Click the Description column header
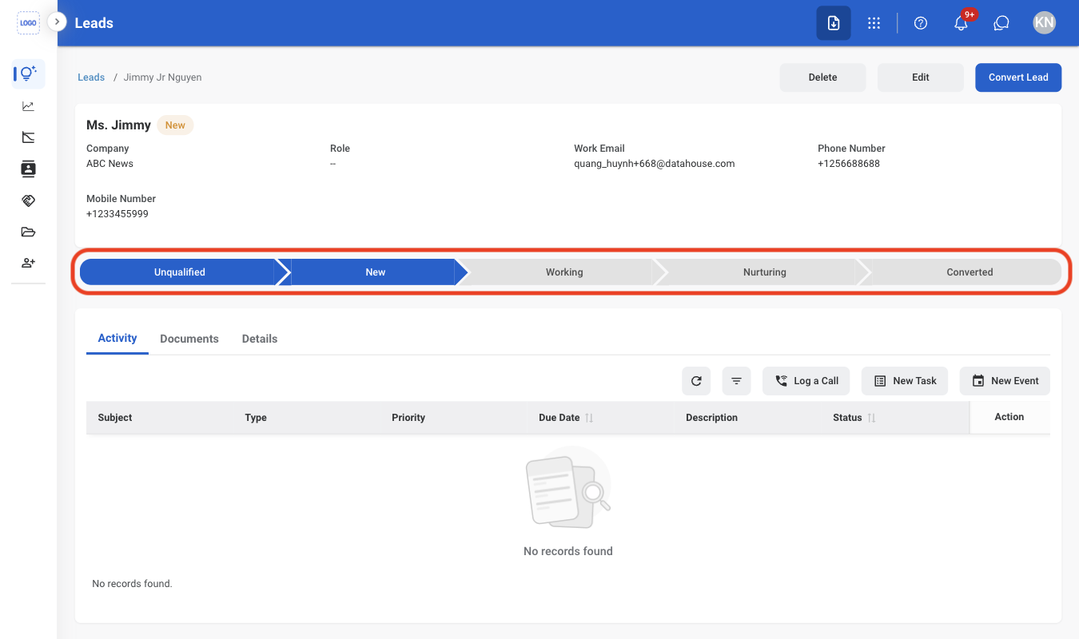Screen dimensions: 1079x639 pos(711,418)
